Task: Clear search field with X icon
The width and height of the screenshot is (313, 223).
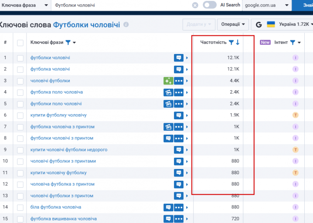Action: pos(195,5)
